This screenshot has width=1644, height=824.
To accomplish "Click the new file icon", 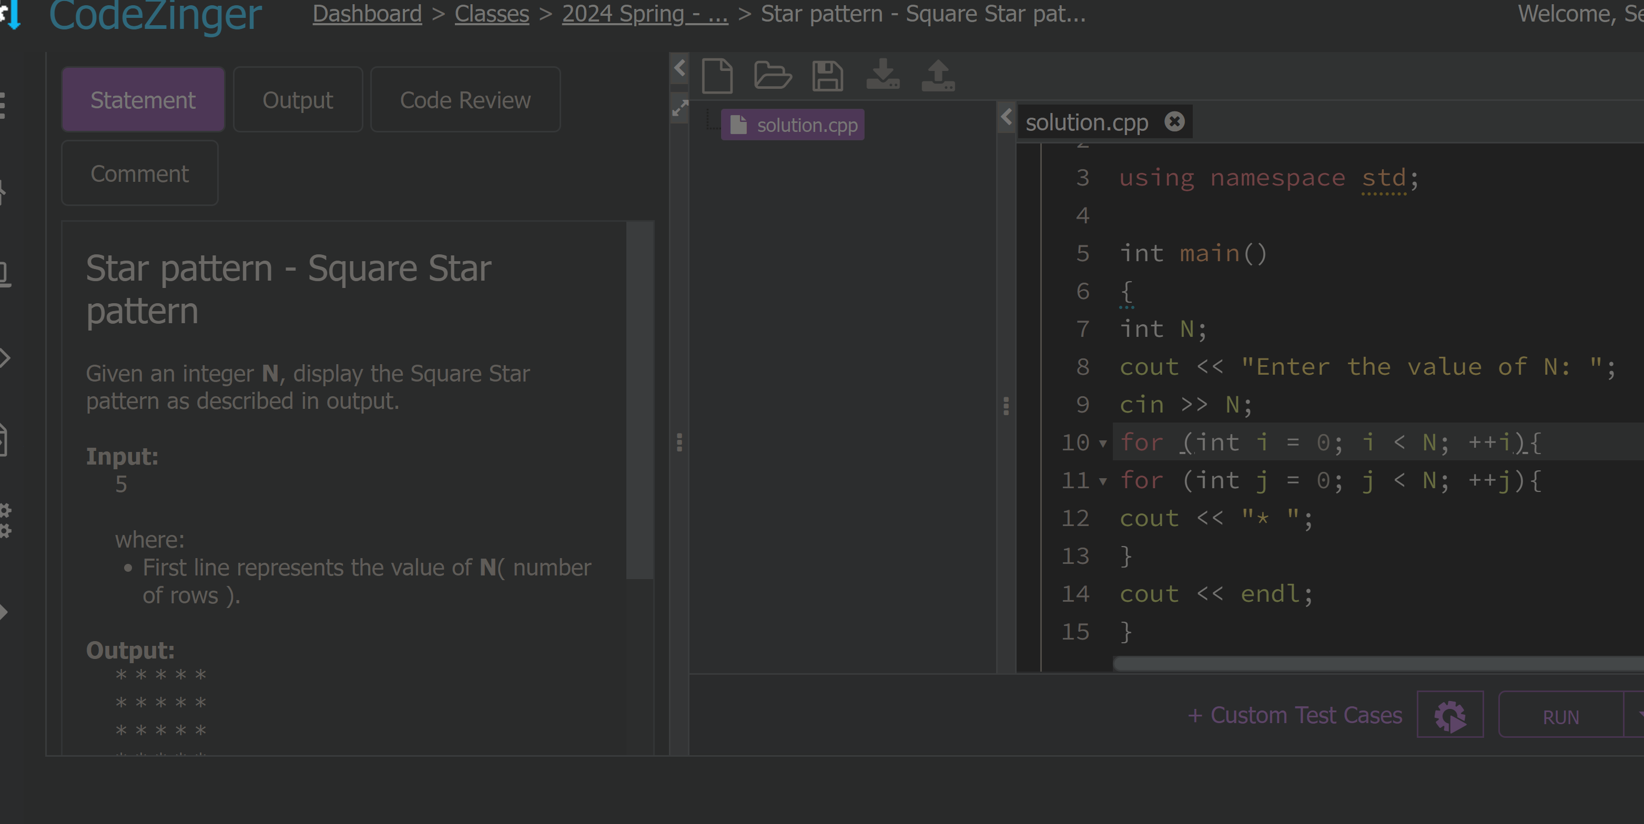I will [717, 76].
